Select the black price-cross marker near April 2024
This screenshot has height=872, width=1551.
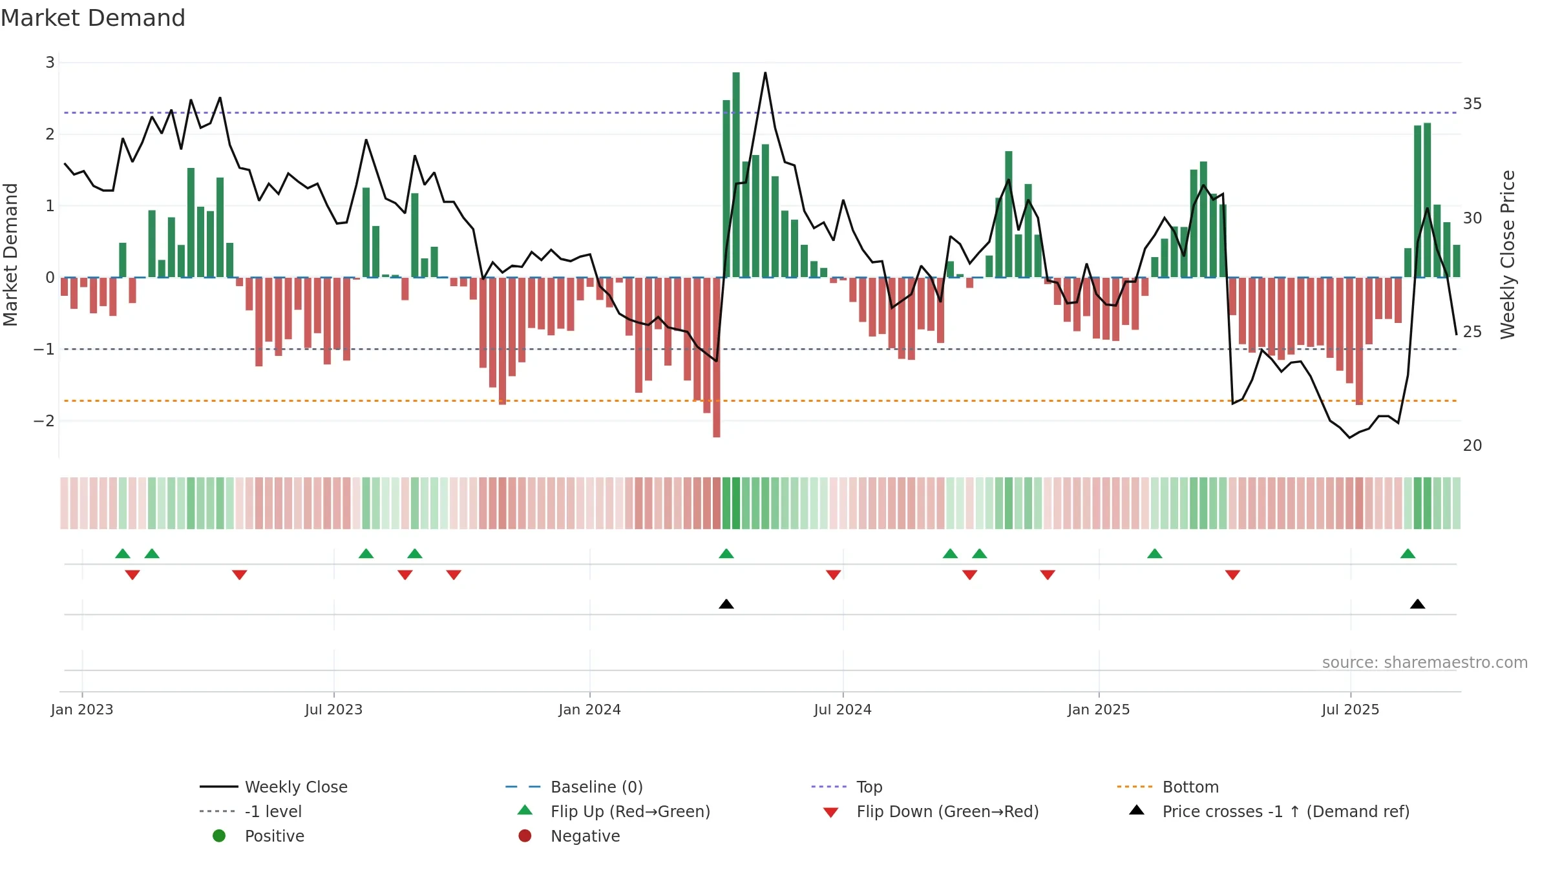click(726, 604)
